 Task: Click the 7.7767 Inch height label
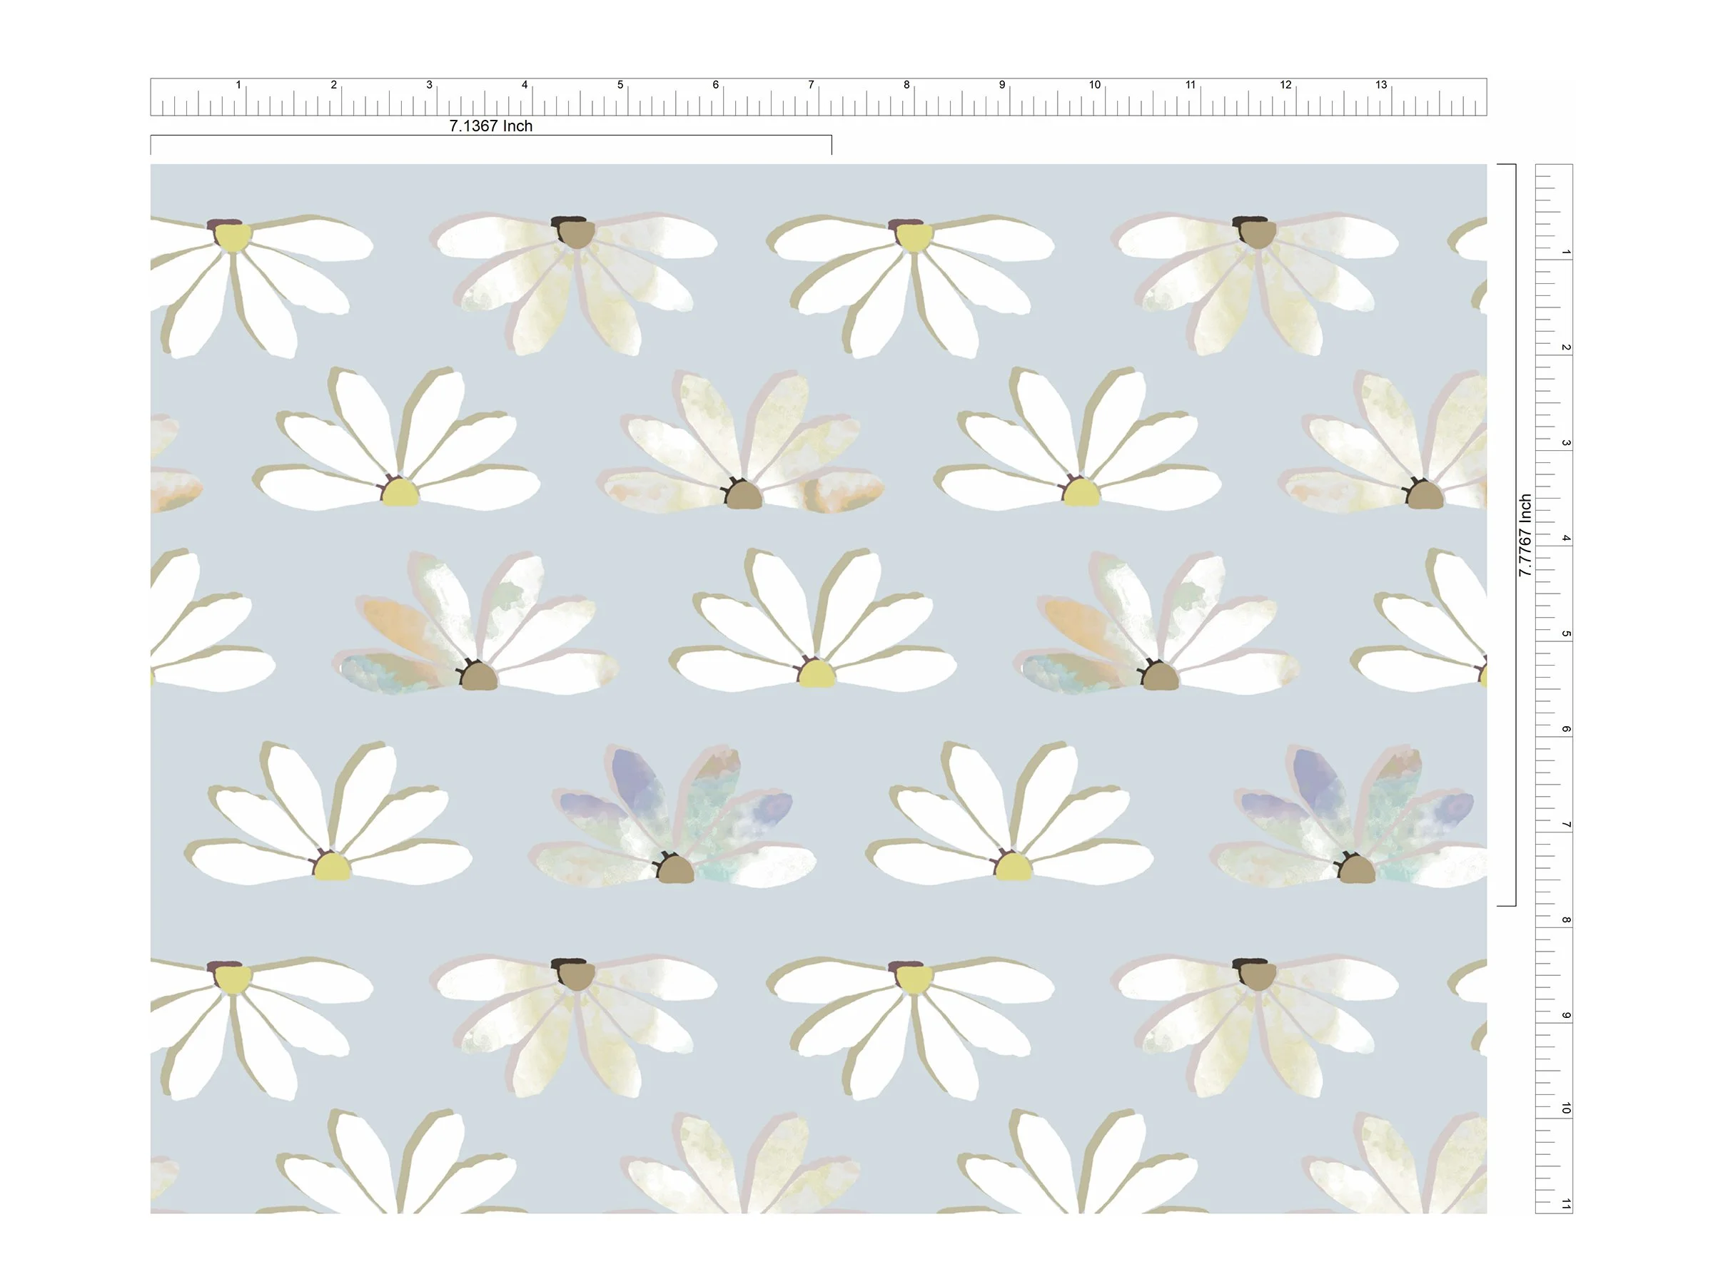(1525, 535)
